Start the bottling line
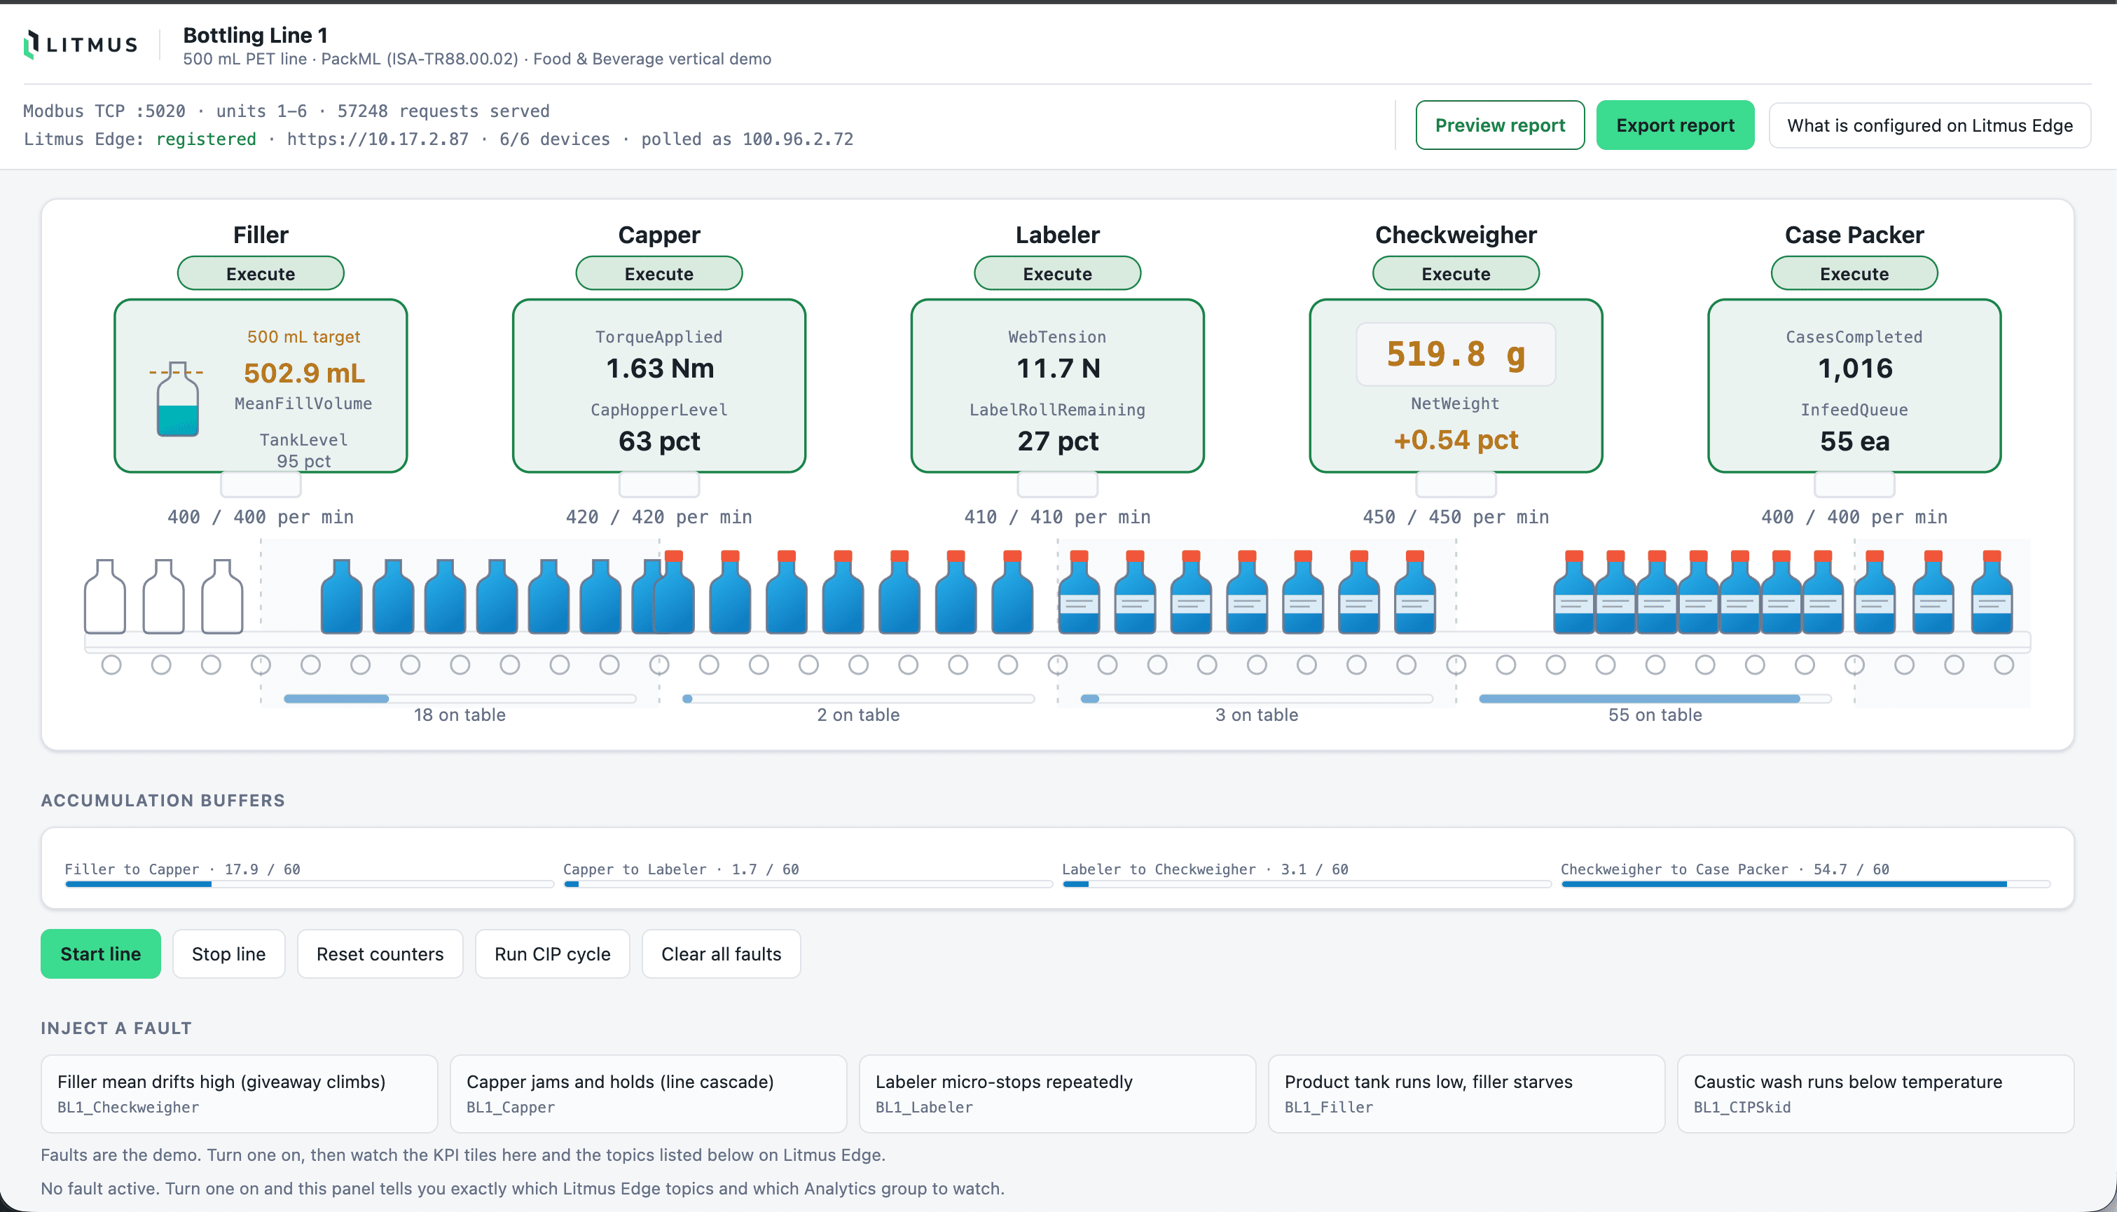The height and width of the screenshot is (1212, 2117). click(101, 954)
